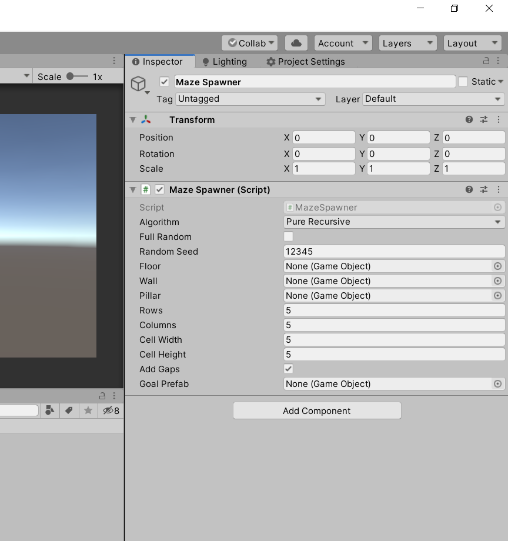
Task: Click the MazeSpawner script picker icon
Action: (x=497, y=208)
